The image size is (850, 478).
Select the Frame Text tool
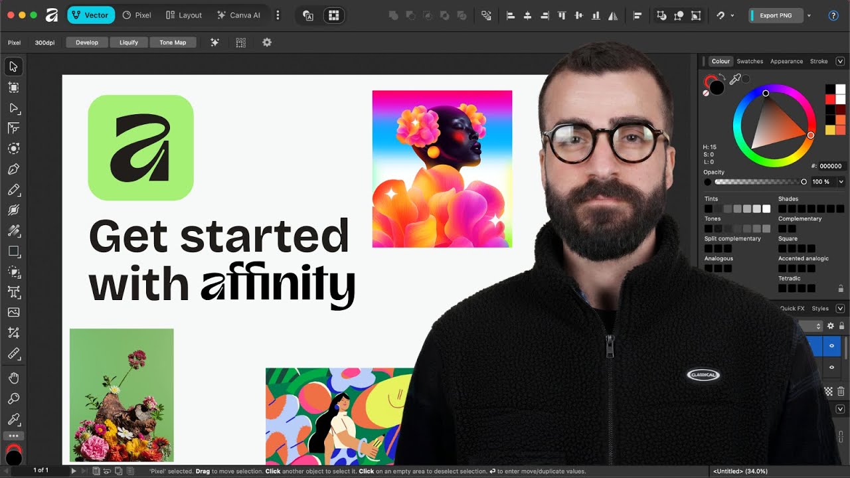coord(13,292)
